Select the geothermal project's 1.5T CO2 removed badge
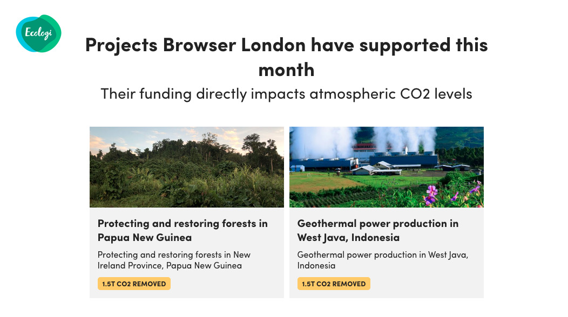Viewport: 568px width, 317px height. [x=334, y=284]
